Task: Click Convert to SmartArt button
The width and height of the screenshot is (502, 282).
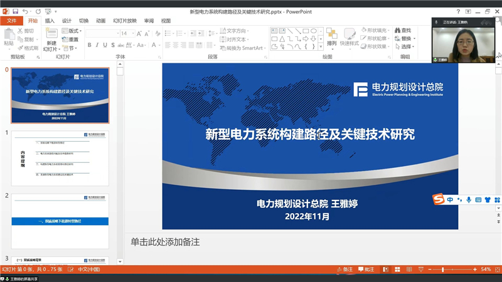Action: [x=243, y=48]
